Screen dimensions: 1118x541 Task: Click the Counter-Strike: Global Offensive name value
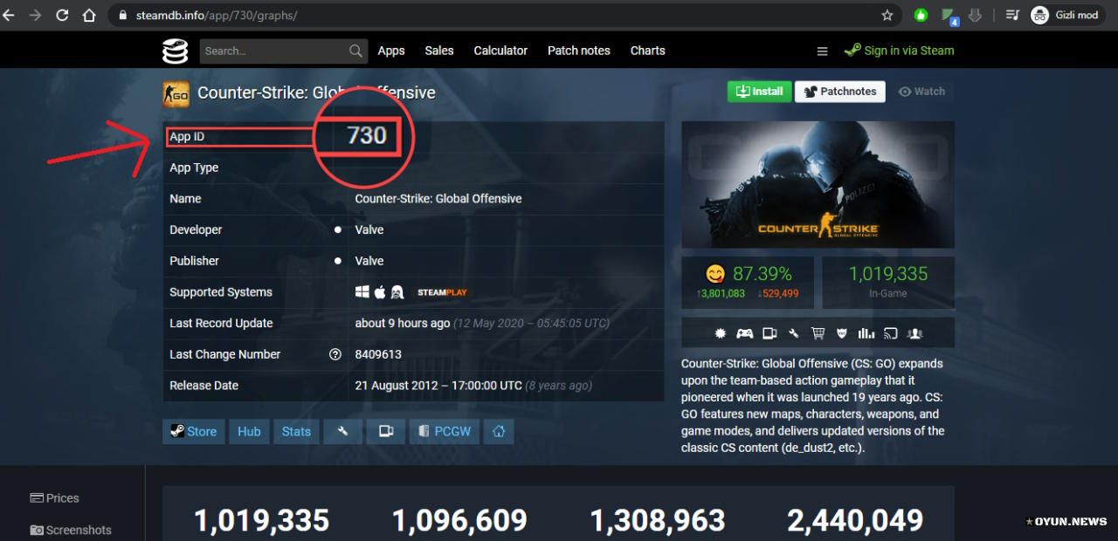[438, 199]
